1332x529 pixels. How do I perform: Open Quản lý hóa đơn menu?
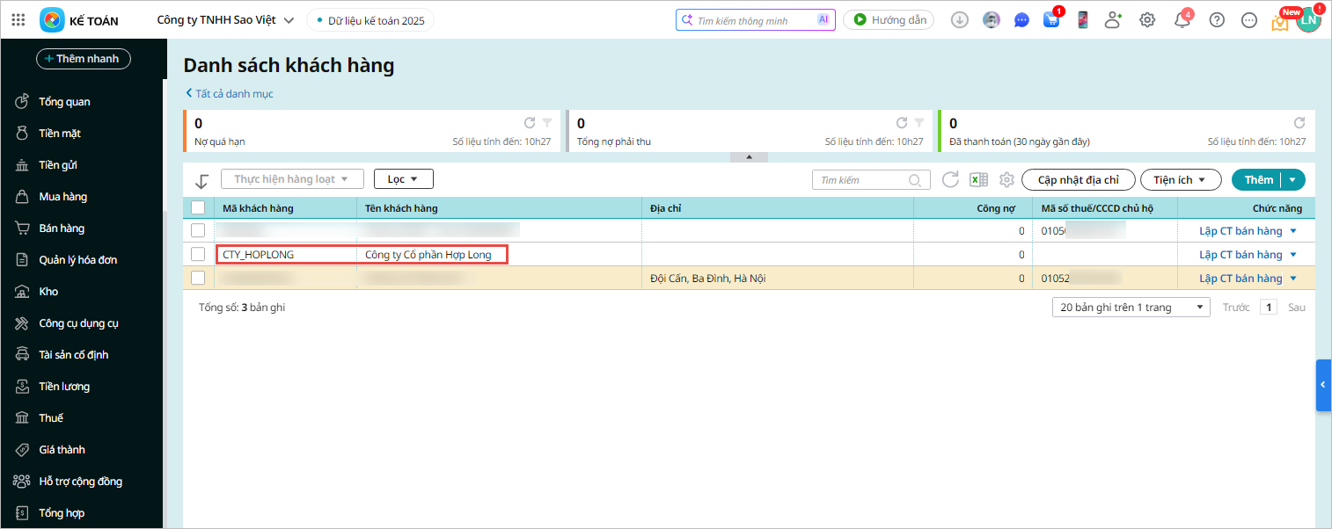click(x=77, y=260)
